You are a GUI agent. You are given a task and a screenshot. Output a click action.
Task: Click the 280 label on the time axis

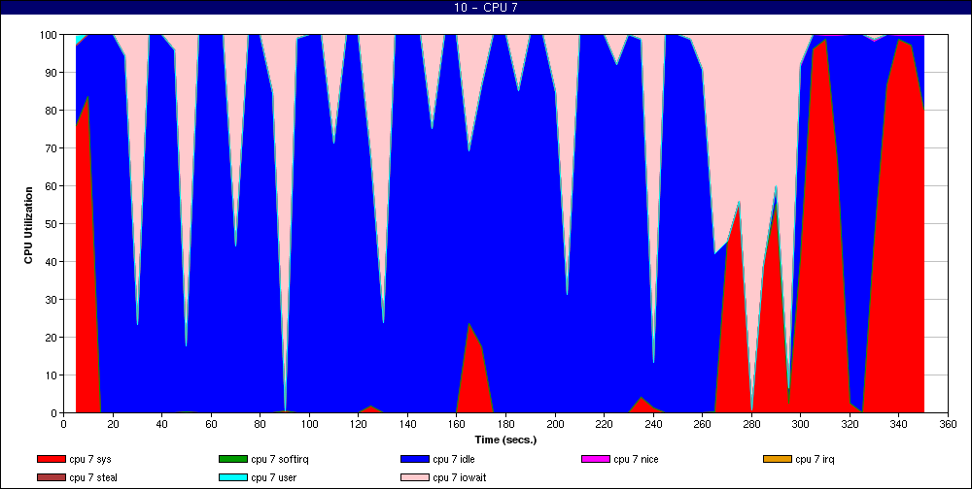[x=751, y=424]
